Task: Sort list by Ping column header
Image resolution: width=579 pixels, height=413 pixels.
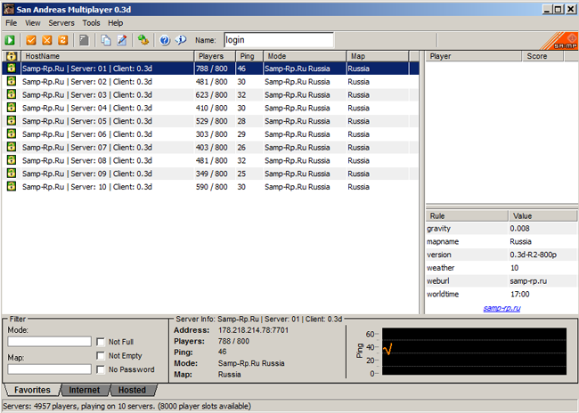Action: point(249,56)
